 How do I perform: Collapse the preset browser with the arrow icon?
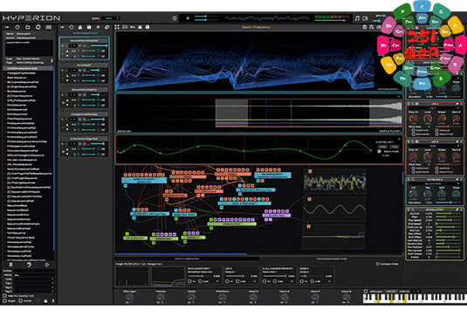(7, 27)
